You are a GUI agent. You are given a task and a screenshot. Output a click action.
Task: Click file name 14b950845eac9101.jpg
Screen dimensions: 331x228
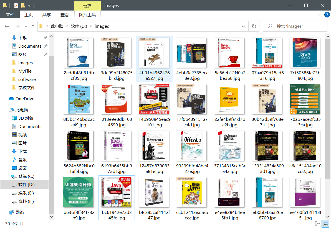(x=154, y=122)
